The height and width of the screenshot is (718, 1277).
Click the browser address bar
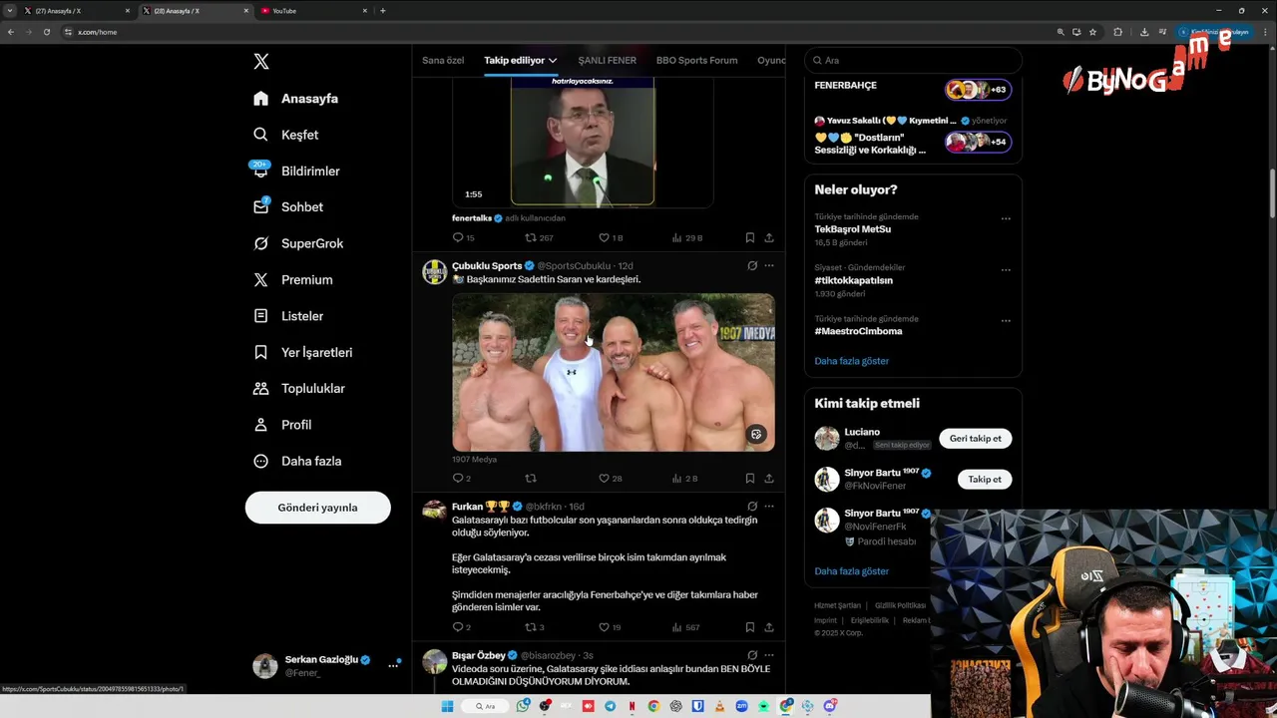point(559,32)
